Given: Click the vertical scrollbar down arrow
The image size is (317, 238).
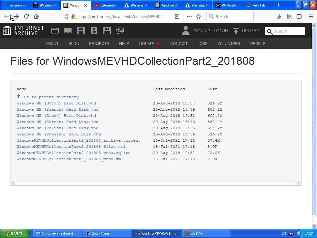Looking at the screenshot, I should click(x=314, y=226).
